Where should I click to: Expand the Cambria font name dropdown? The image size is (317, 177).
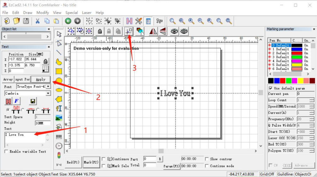[48, 93]
